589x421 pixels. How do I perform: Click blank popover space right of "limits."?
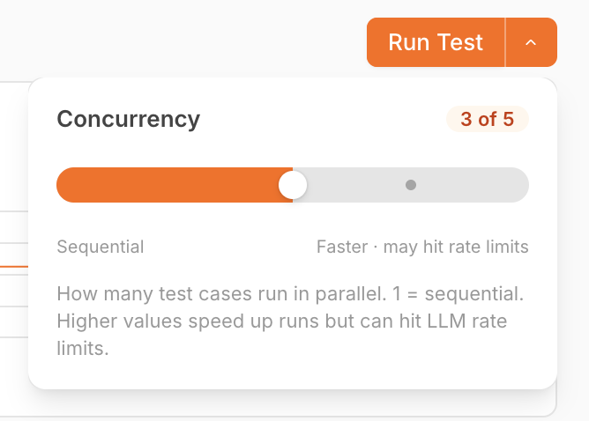[319, 349]
